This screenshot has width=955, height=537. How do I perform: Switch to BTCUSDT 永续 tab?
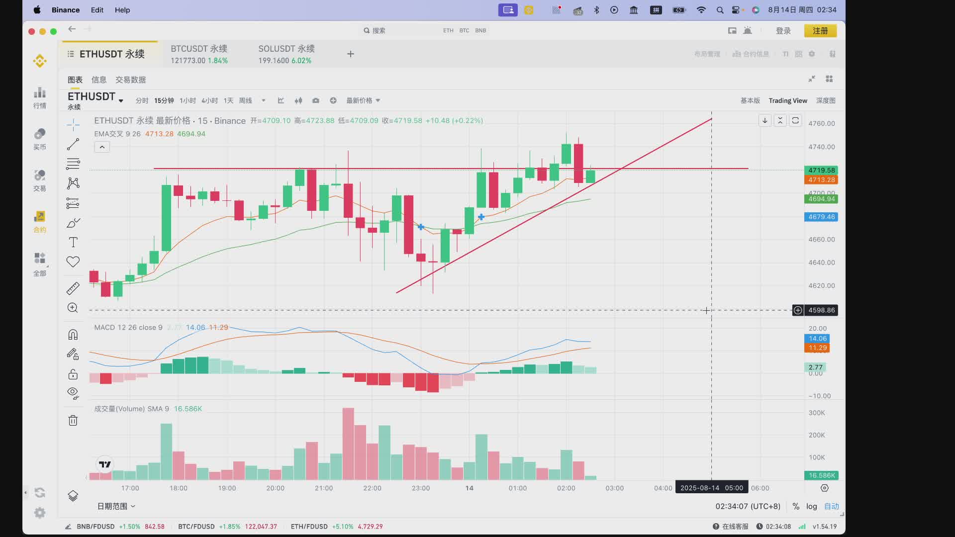click(x=199, y=54)
